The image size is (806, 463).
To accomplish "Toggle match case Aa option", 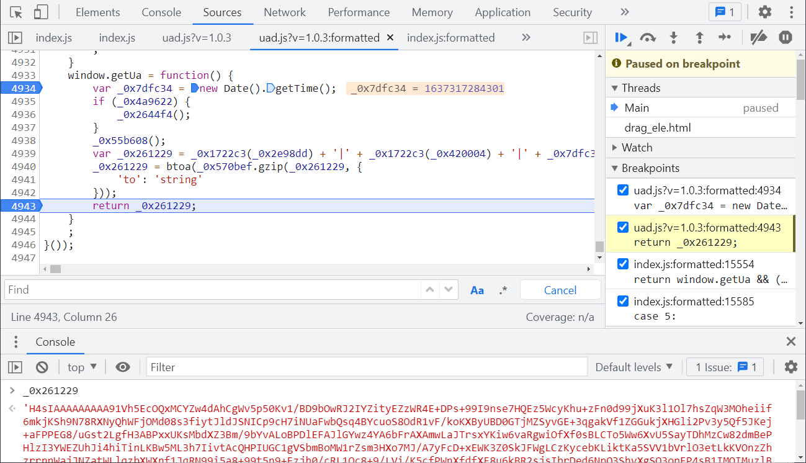I will pos(477,290).
